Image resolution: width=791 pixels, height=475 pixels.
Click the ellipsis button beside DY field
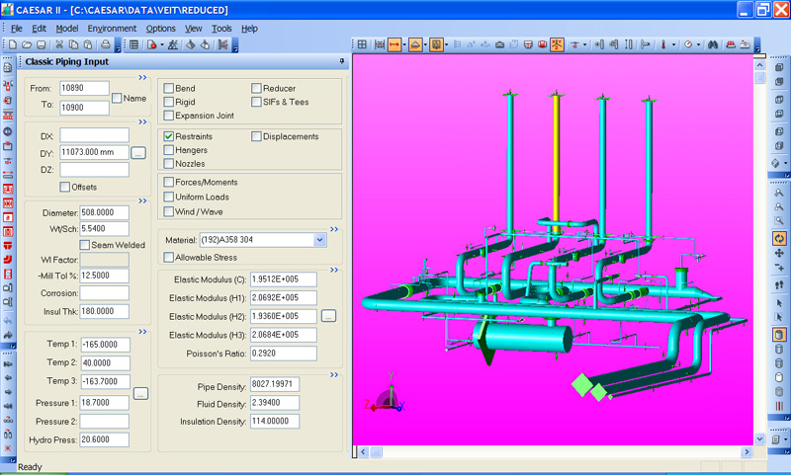tap(138, 153)
